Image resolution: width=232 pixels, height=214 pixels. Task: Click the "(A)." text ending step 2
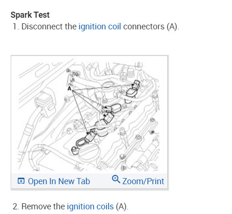pos(122,207)
